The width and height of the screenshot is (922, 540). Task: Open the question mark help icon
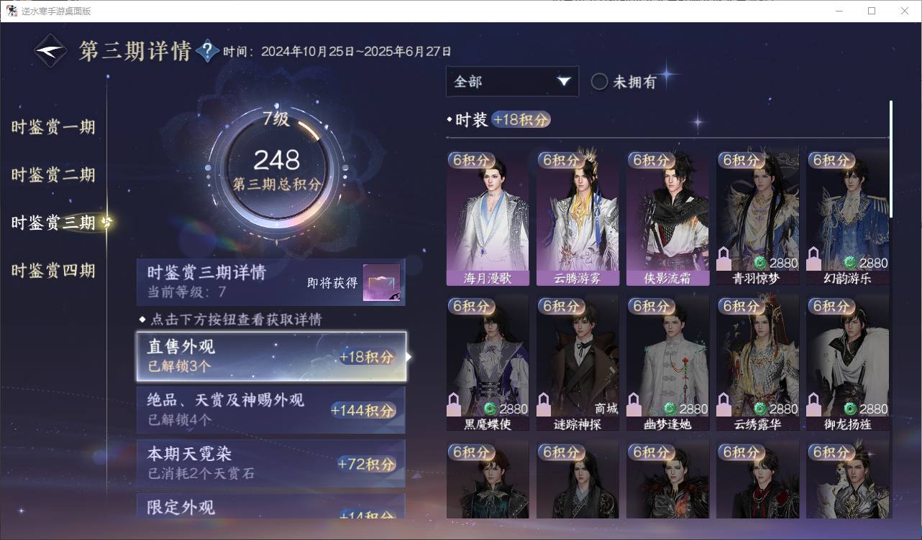point(207,51)
